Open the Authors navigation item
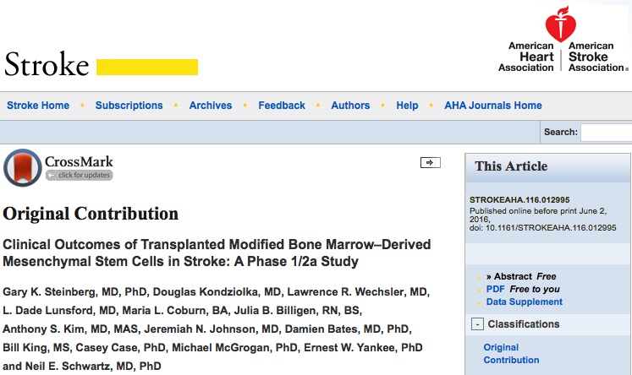The image size is (632, 375). 350,106
